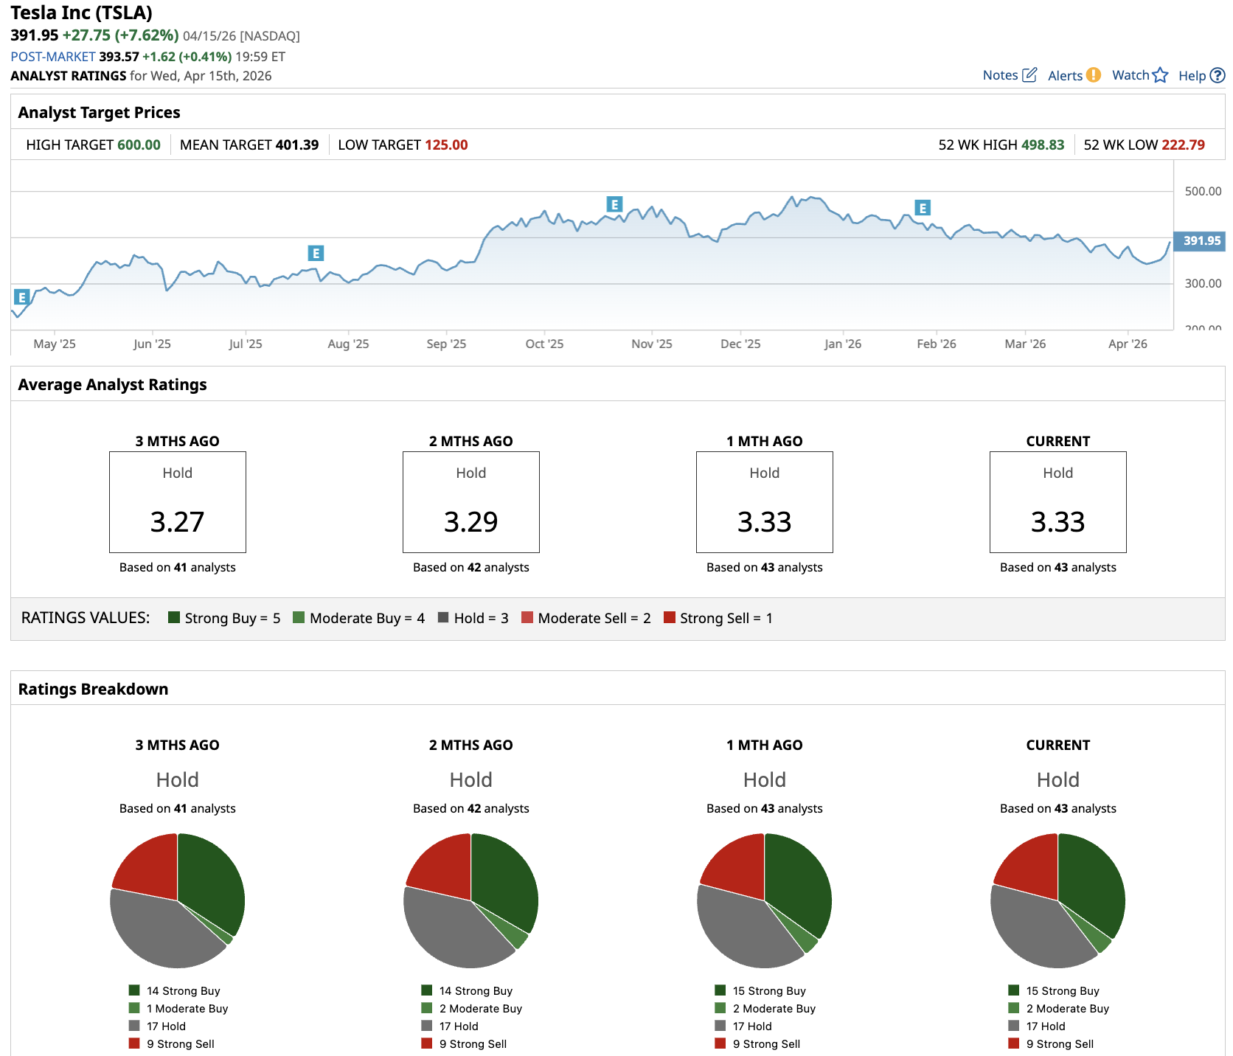Viewport: 1233px width, 1056px height.
Task: Open the Alerts exclamation icon
Action: click(x=1094, y=75)
